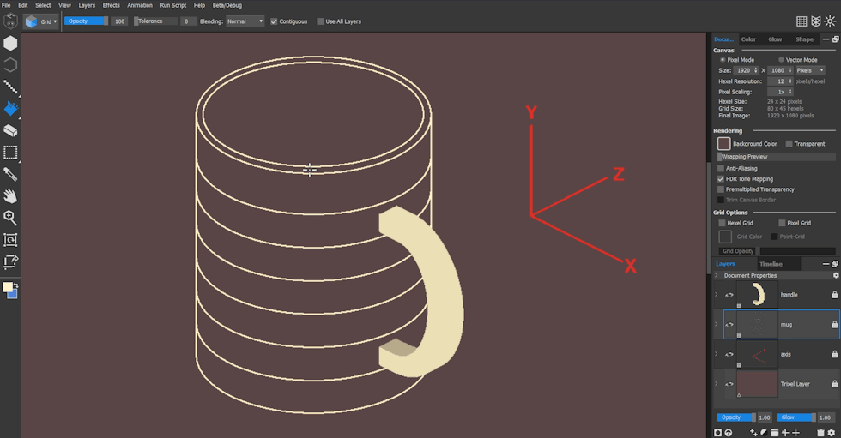This screenshot has height=438, width=841.
Task: Choose the zoom magnifier tool
Action: click(x=11, y=218)
